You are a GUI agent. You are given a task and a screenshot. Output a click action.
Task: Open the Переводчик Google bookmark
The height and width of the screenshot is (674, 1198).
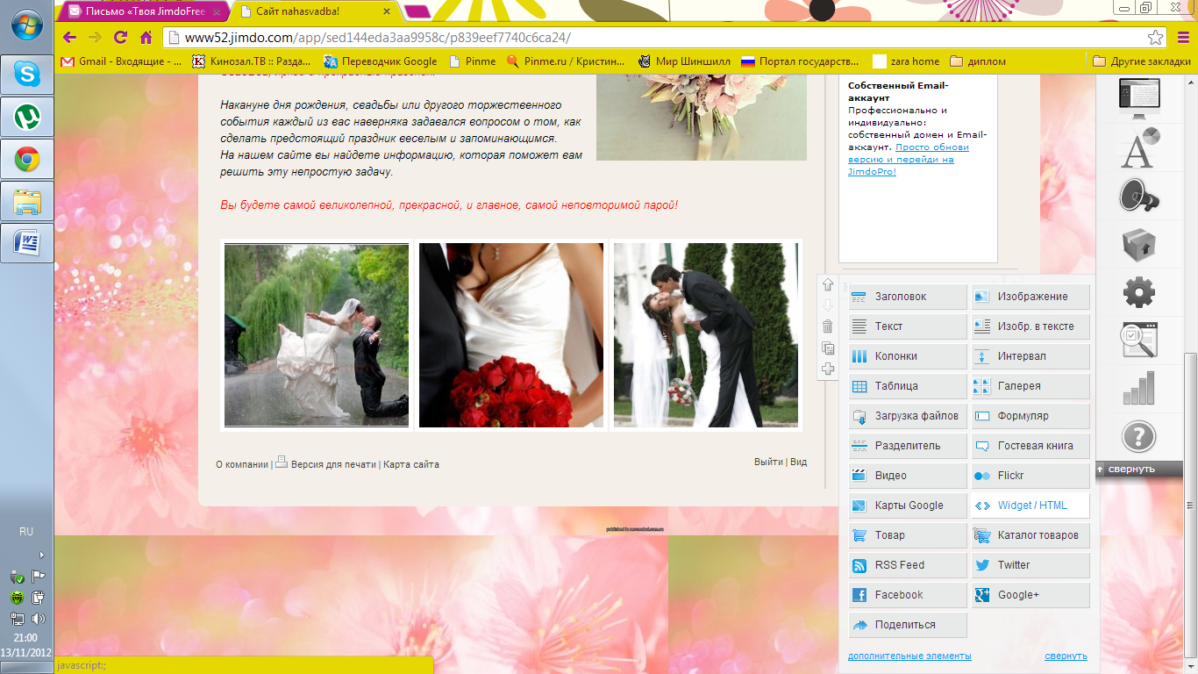pos(380,61)
